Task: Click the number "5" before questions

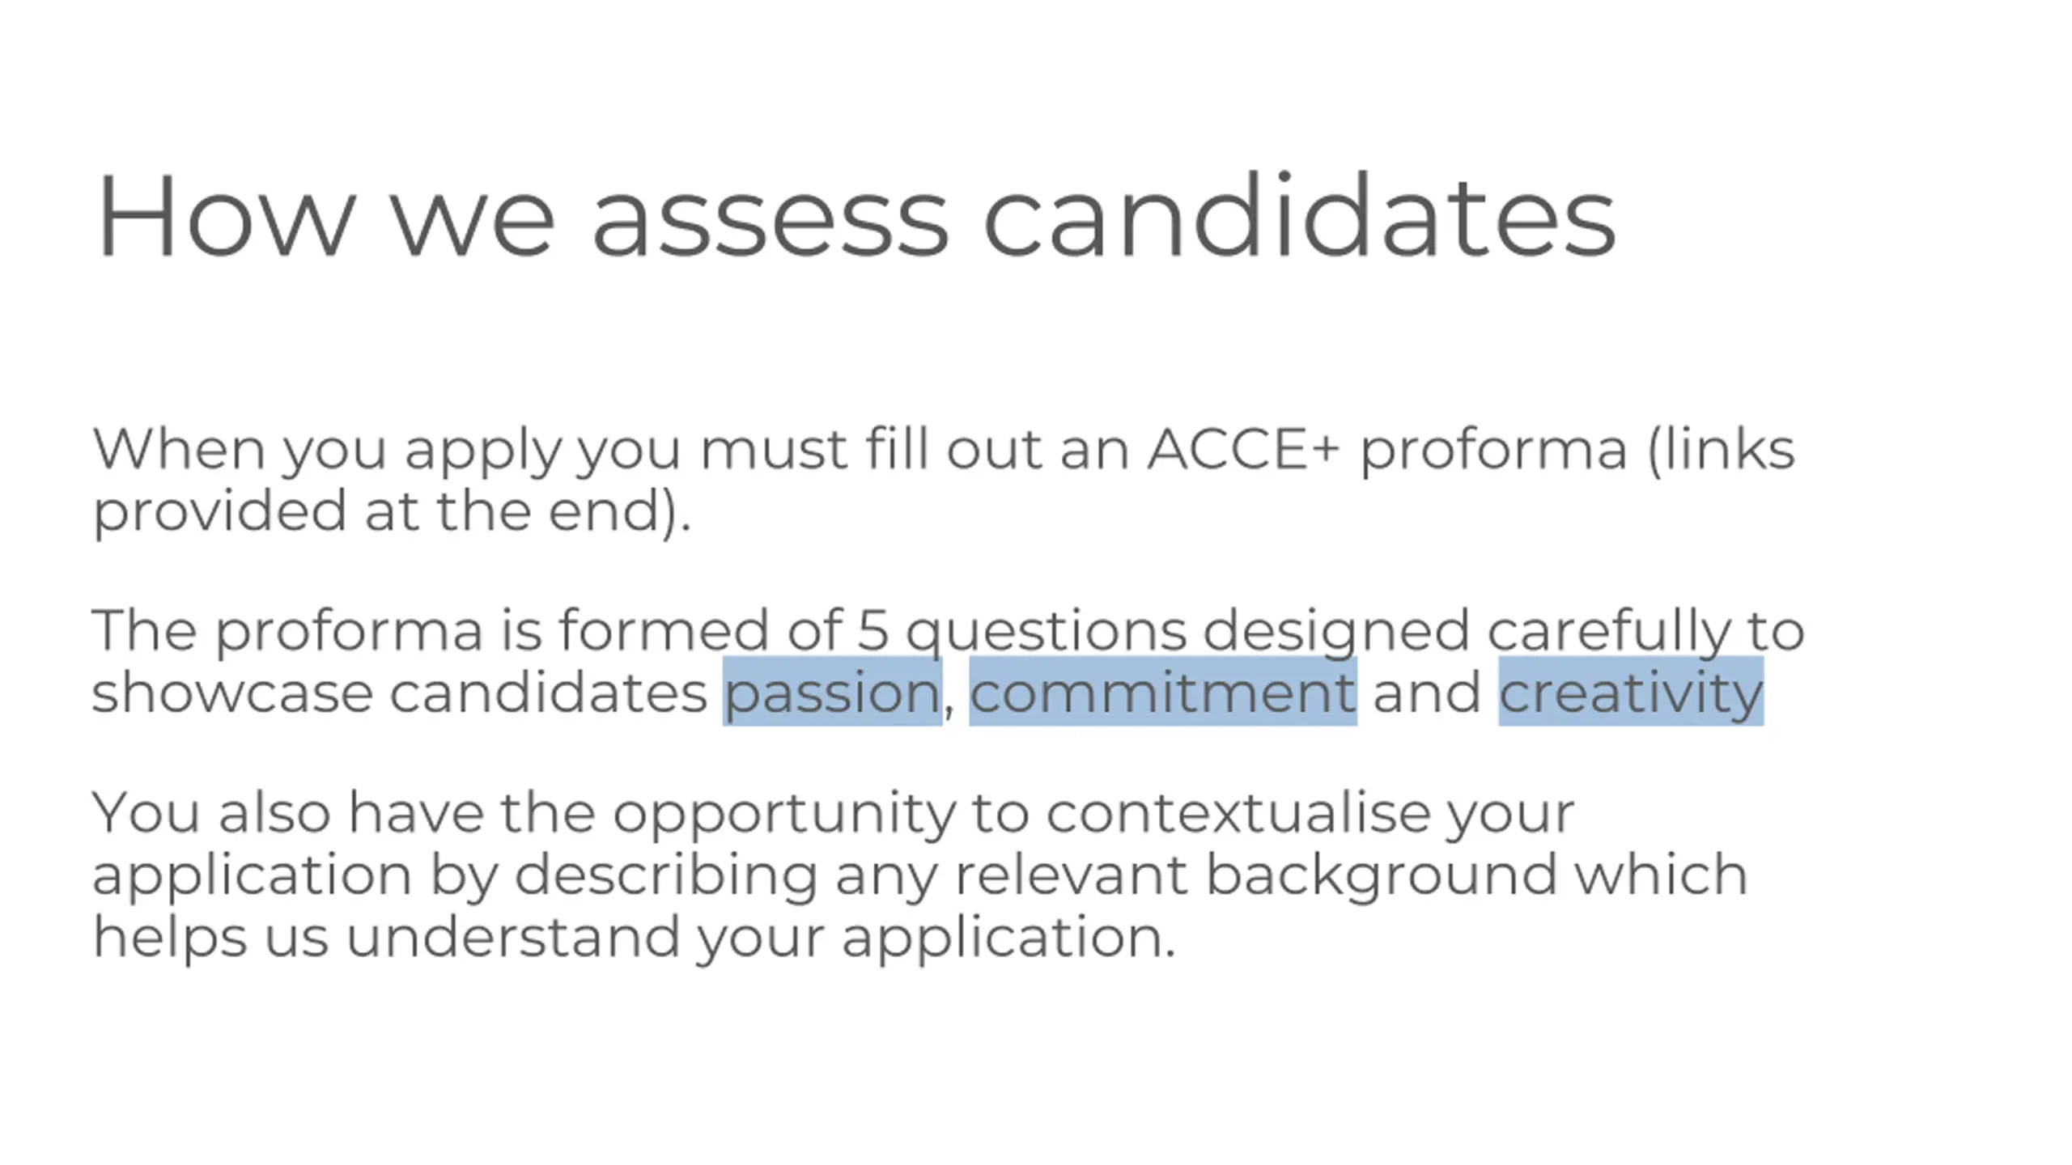Action: tap(873, 630)
